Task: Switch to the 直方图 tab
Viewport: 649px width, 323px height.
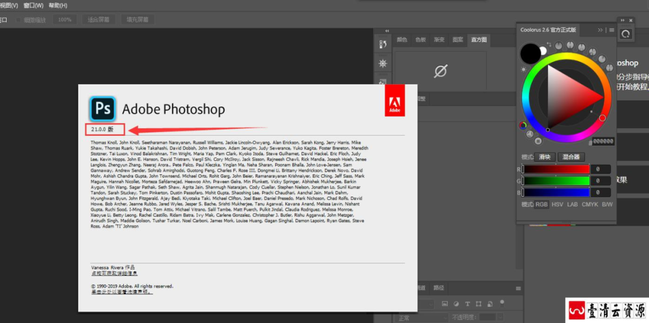Action: point(479,40)
